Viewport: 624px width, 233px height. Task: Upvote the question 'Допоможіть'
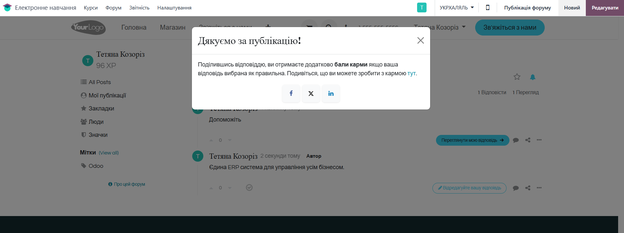pos(211,140)
